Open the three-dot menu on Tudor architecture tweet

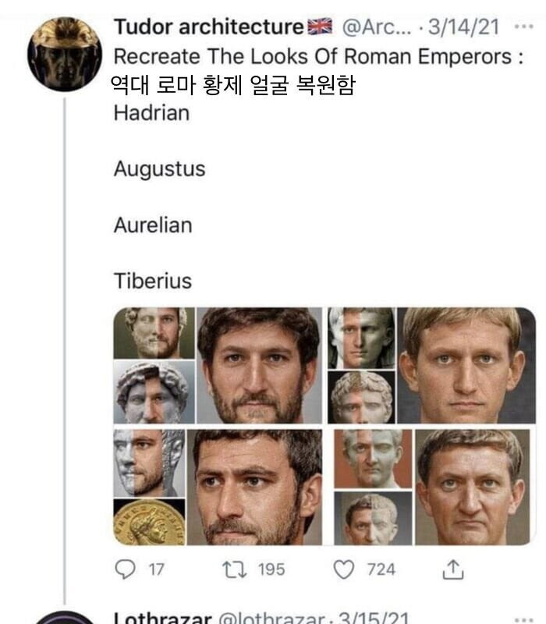click(x=523, y=27)
